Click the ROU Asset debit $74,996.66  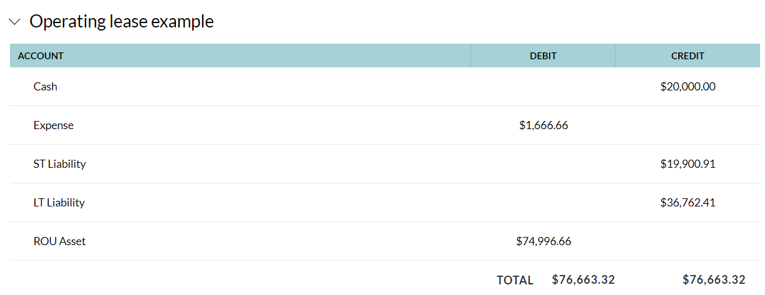click(x=543, y=241)
